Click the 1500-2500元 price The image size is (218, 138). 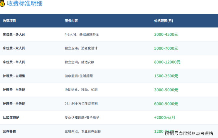pos(166,76)
